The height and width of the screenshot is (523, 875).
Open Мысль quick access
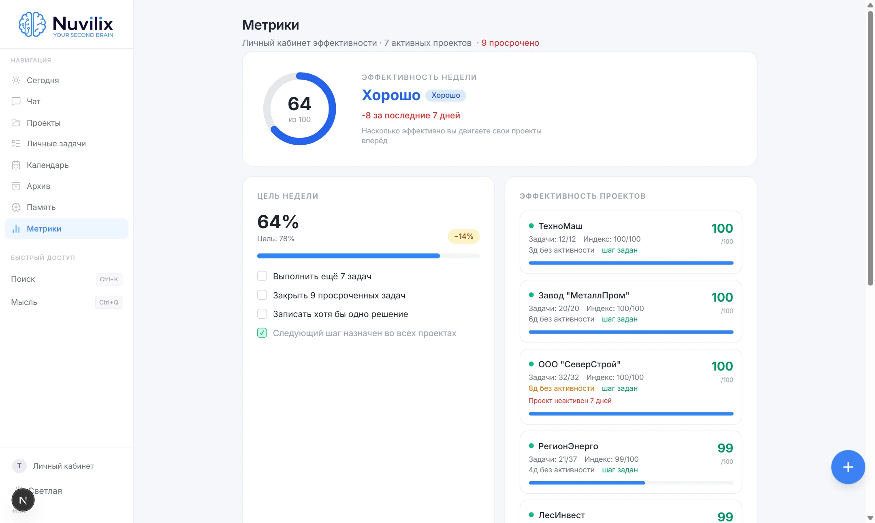(x=66, y=302)
